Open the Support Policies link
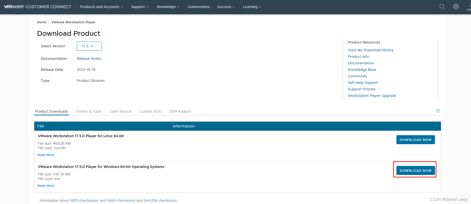The width and height of the screenshot is (471, 204). click(362, 89)
